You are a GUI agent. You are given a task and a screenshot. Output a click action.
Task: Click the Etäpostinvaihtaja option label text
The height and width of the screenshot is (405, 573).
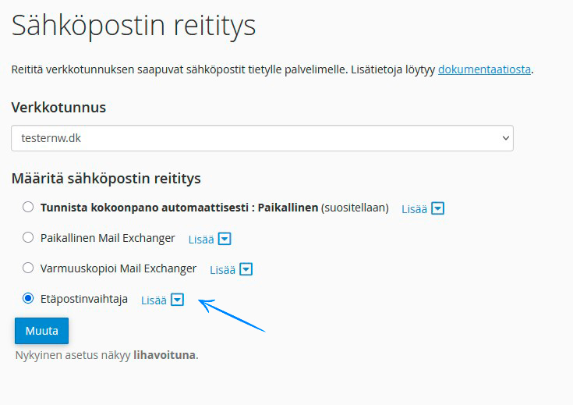tap(84, 299)
